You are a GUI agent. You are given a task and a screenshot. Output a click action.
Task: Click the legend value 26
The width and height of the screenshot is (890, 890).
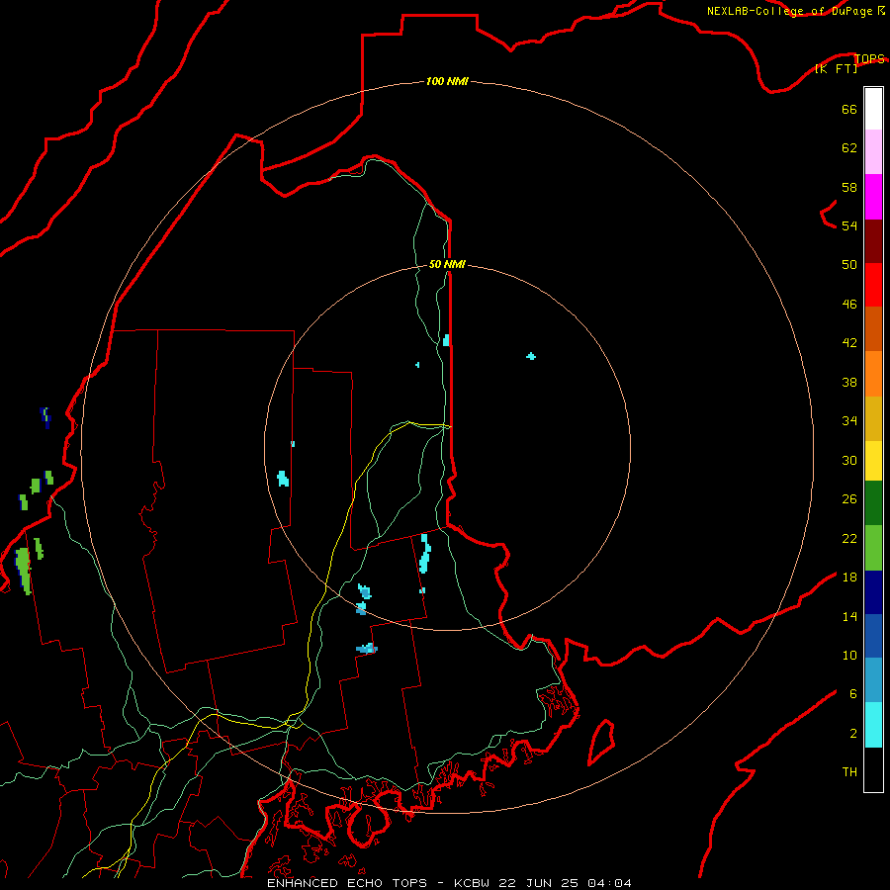[x=849, y=499]
